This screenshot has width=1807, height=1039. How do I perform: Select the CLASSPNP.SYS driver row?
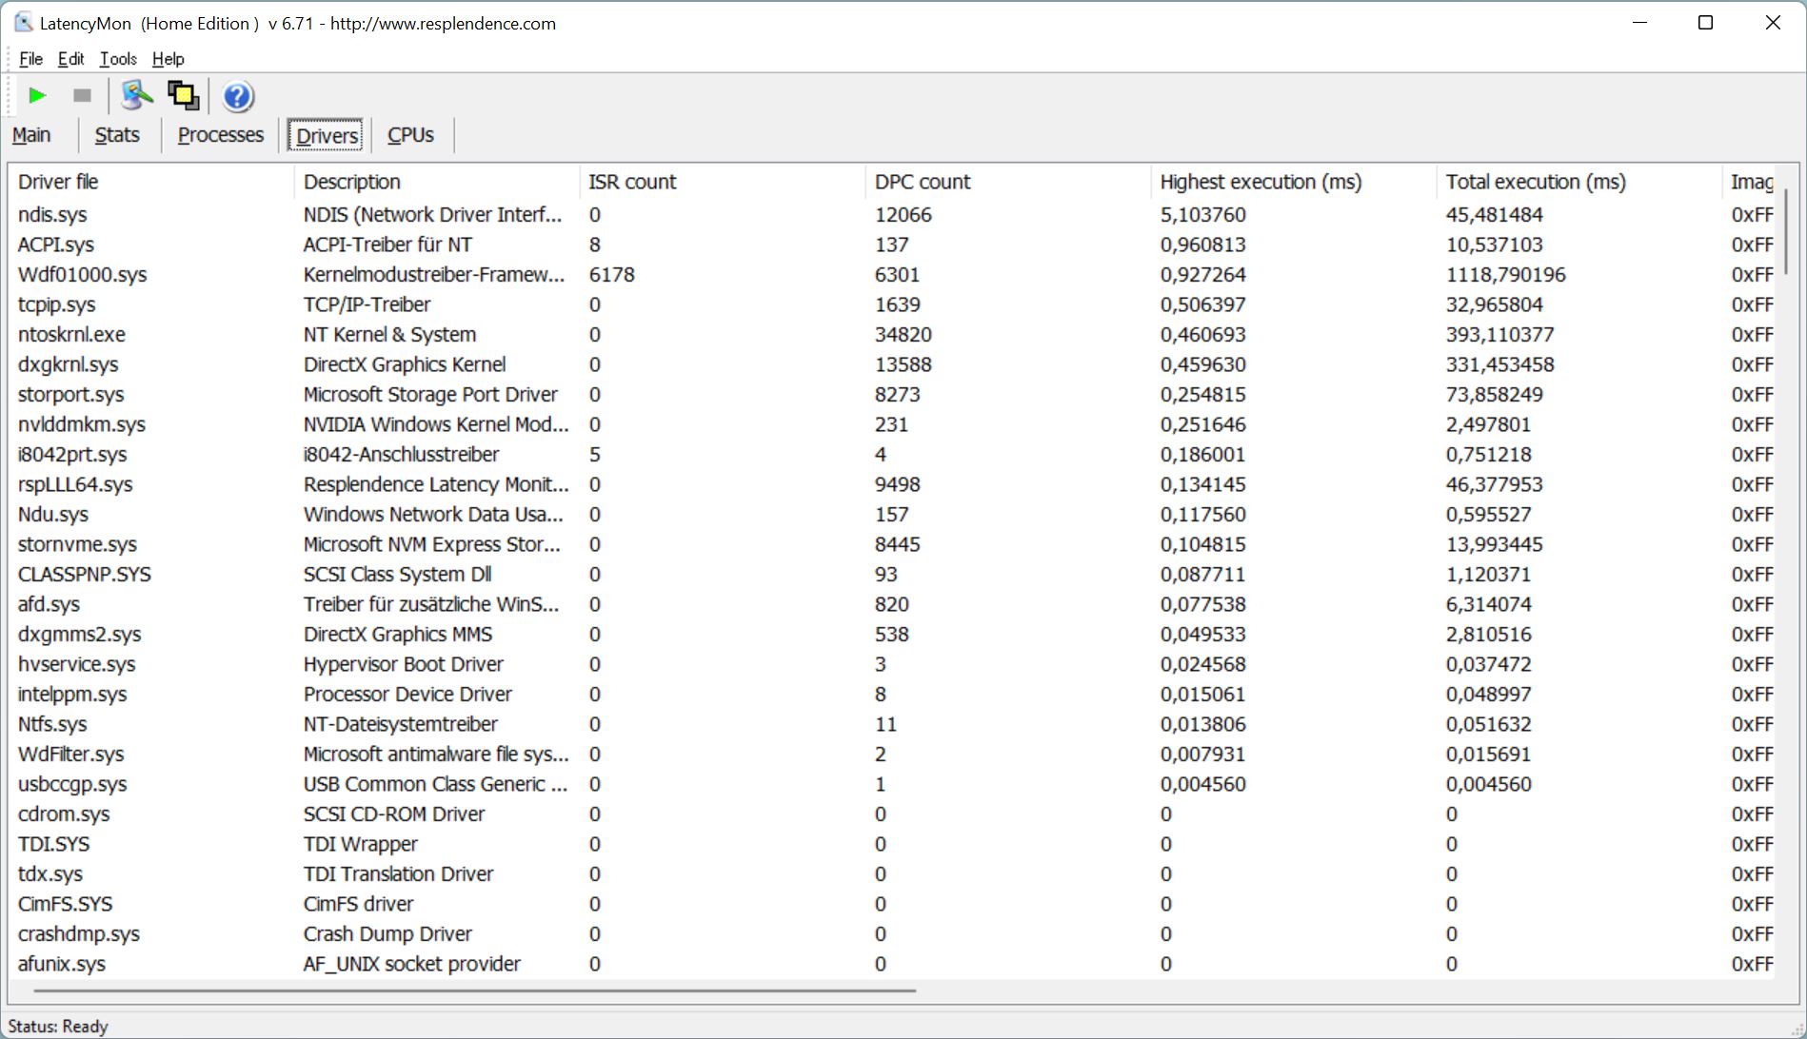[893, 575]
